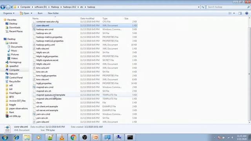Screen dimensions: 251x141
Task: Open address bar history dropdown
Action: (199, 7)
